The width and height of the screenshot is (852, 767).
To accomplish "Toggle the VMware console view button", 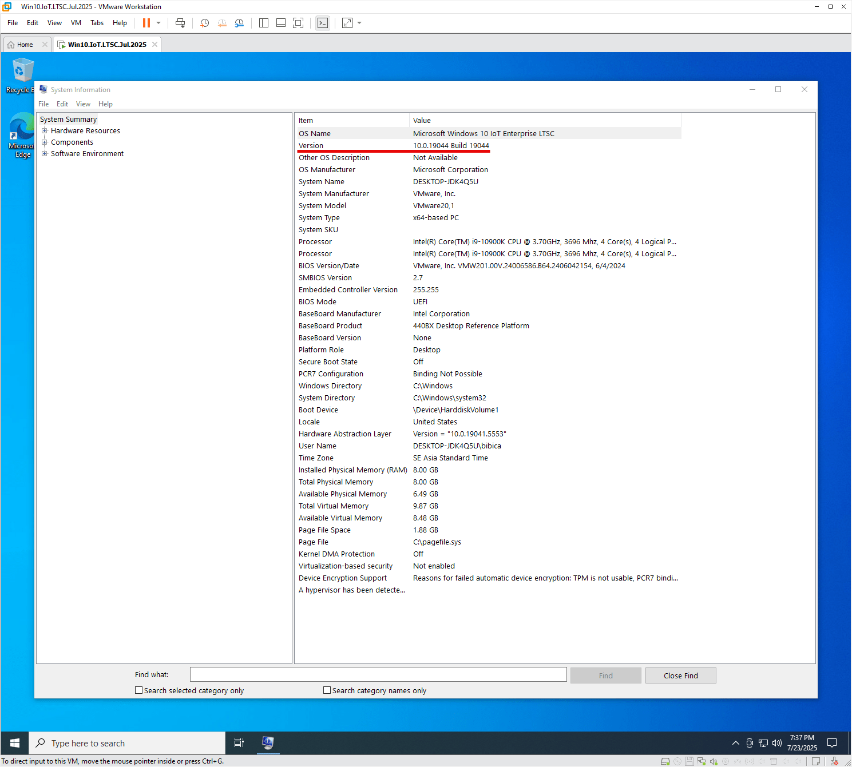I will click(x=323, y=23).
